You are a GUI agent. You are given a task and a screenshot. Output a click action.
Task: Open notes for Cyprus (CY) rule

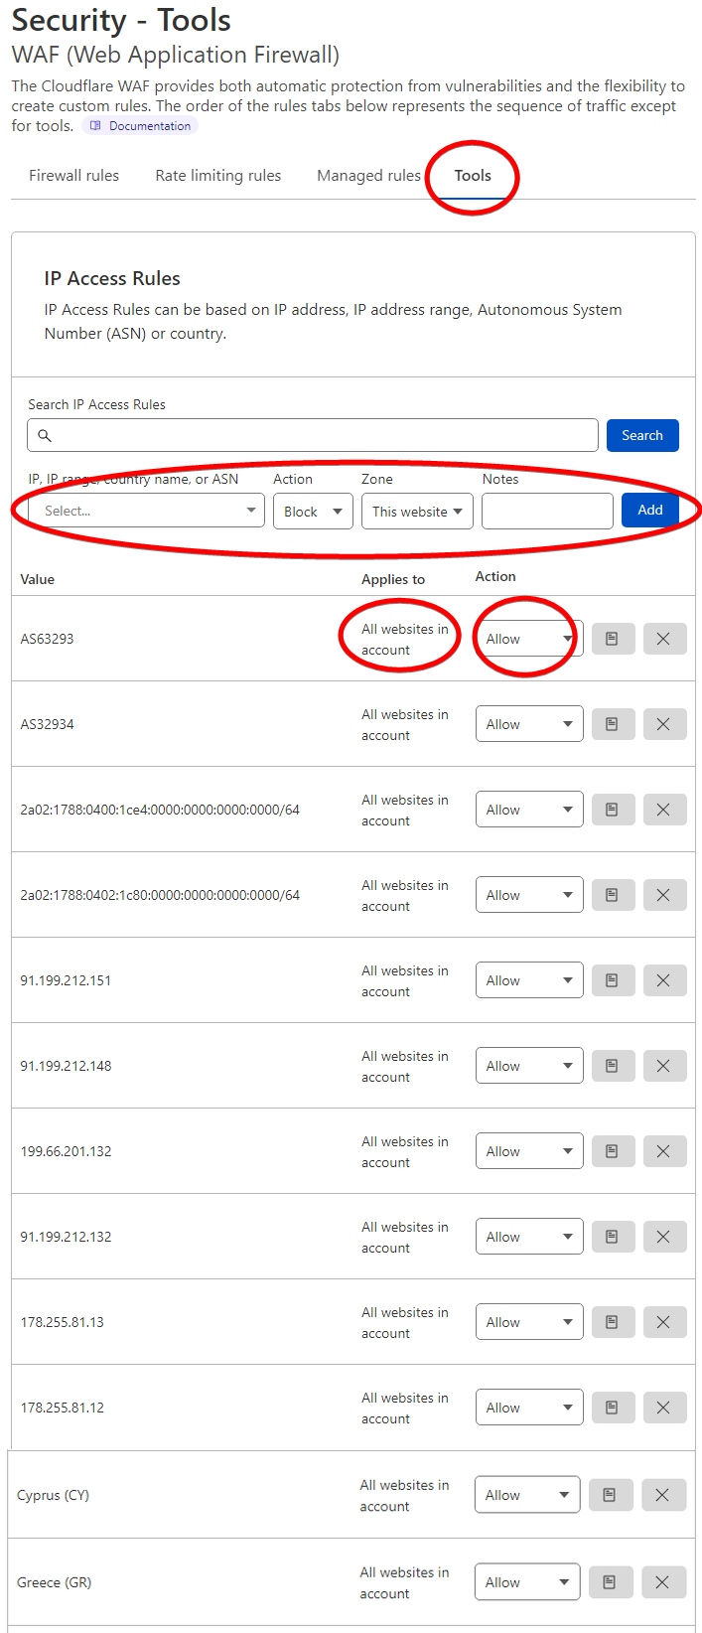click(611, 1495)
